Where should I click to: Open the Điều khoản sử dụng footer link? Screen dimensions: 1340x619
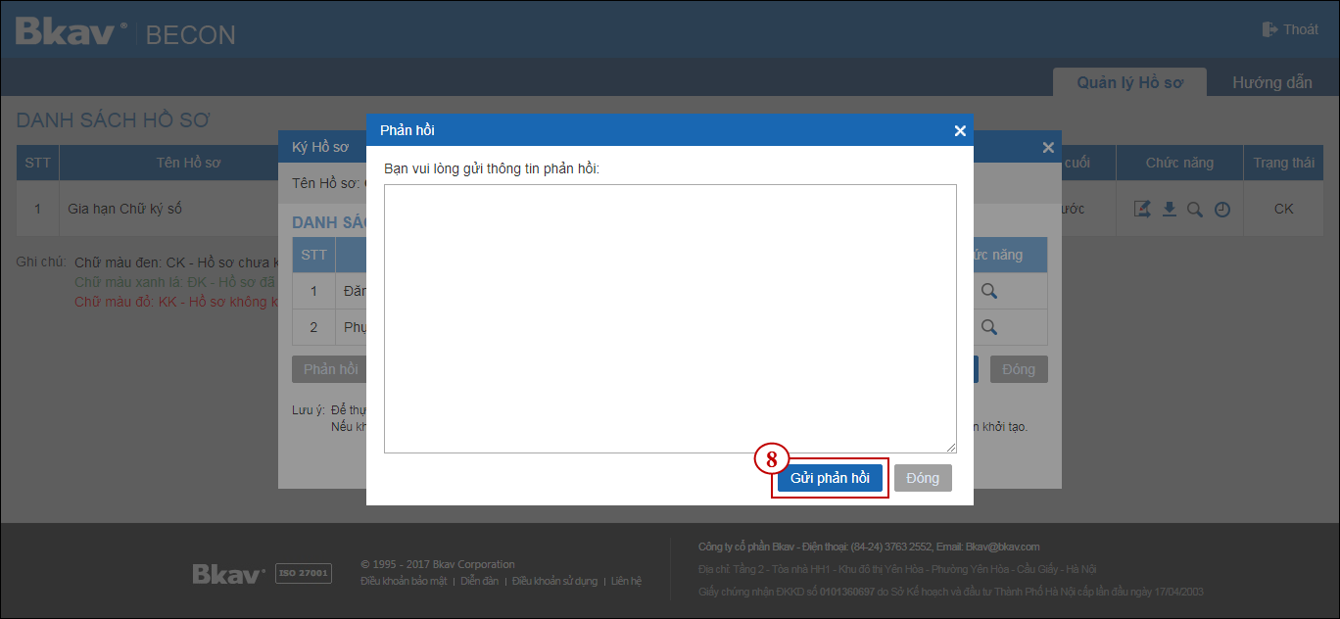point(554,581)
